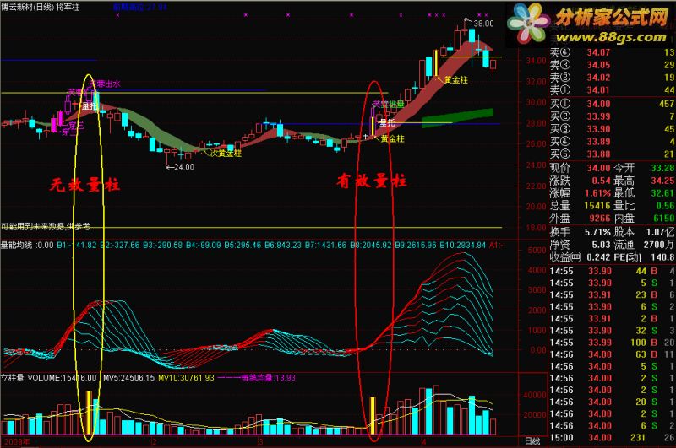Select the 14:56 tick with volume 63
Screen dimensions: 676x448
(612, 354)
